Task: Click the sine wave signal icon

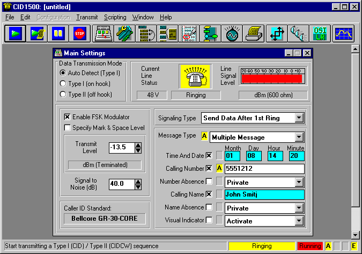Action: click(231, 34)
